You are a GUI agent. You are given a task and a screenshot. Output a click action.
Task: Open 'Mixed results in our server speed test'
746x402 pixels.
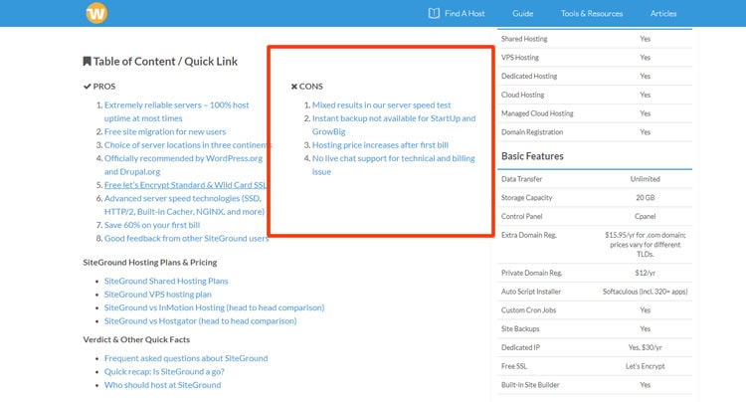[x=381, y=104]
